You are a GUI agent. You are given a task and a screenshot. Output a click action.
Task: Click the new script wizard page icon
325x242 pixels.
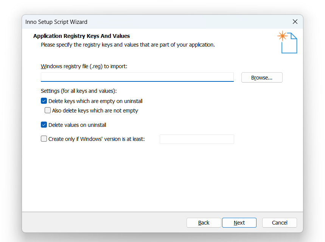(x=287, y=42)
